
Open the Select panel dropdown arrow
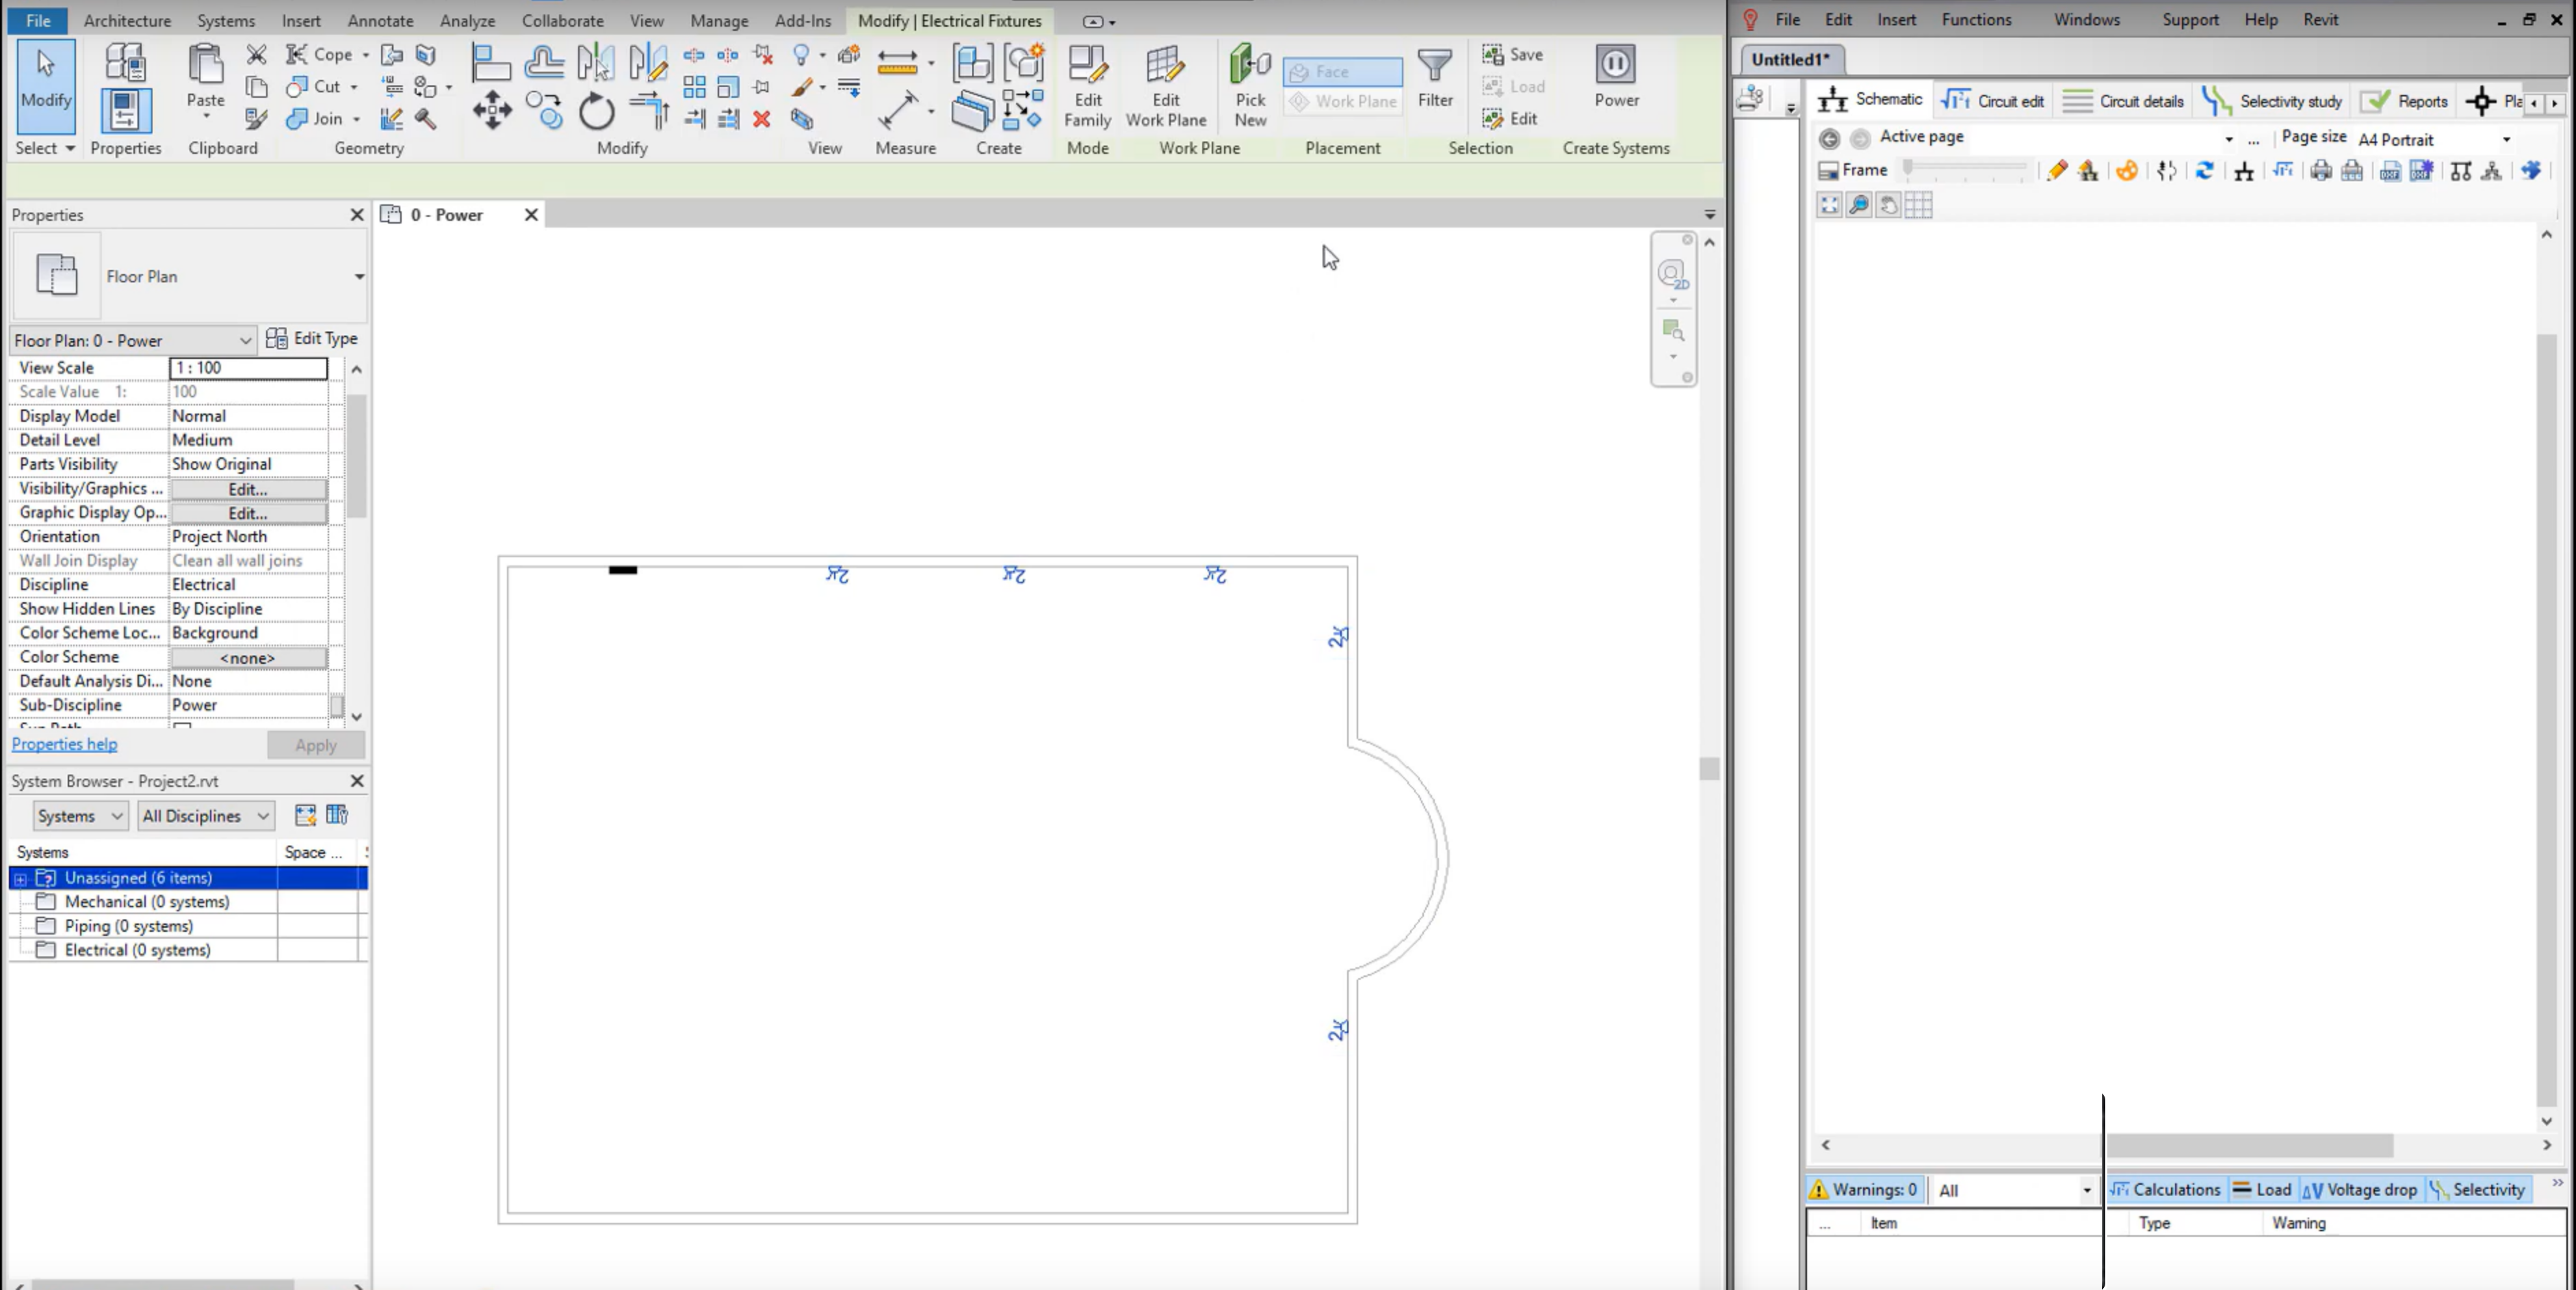click(70, 148)
